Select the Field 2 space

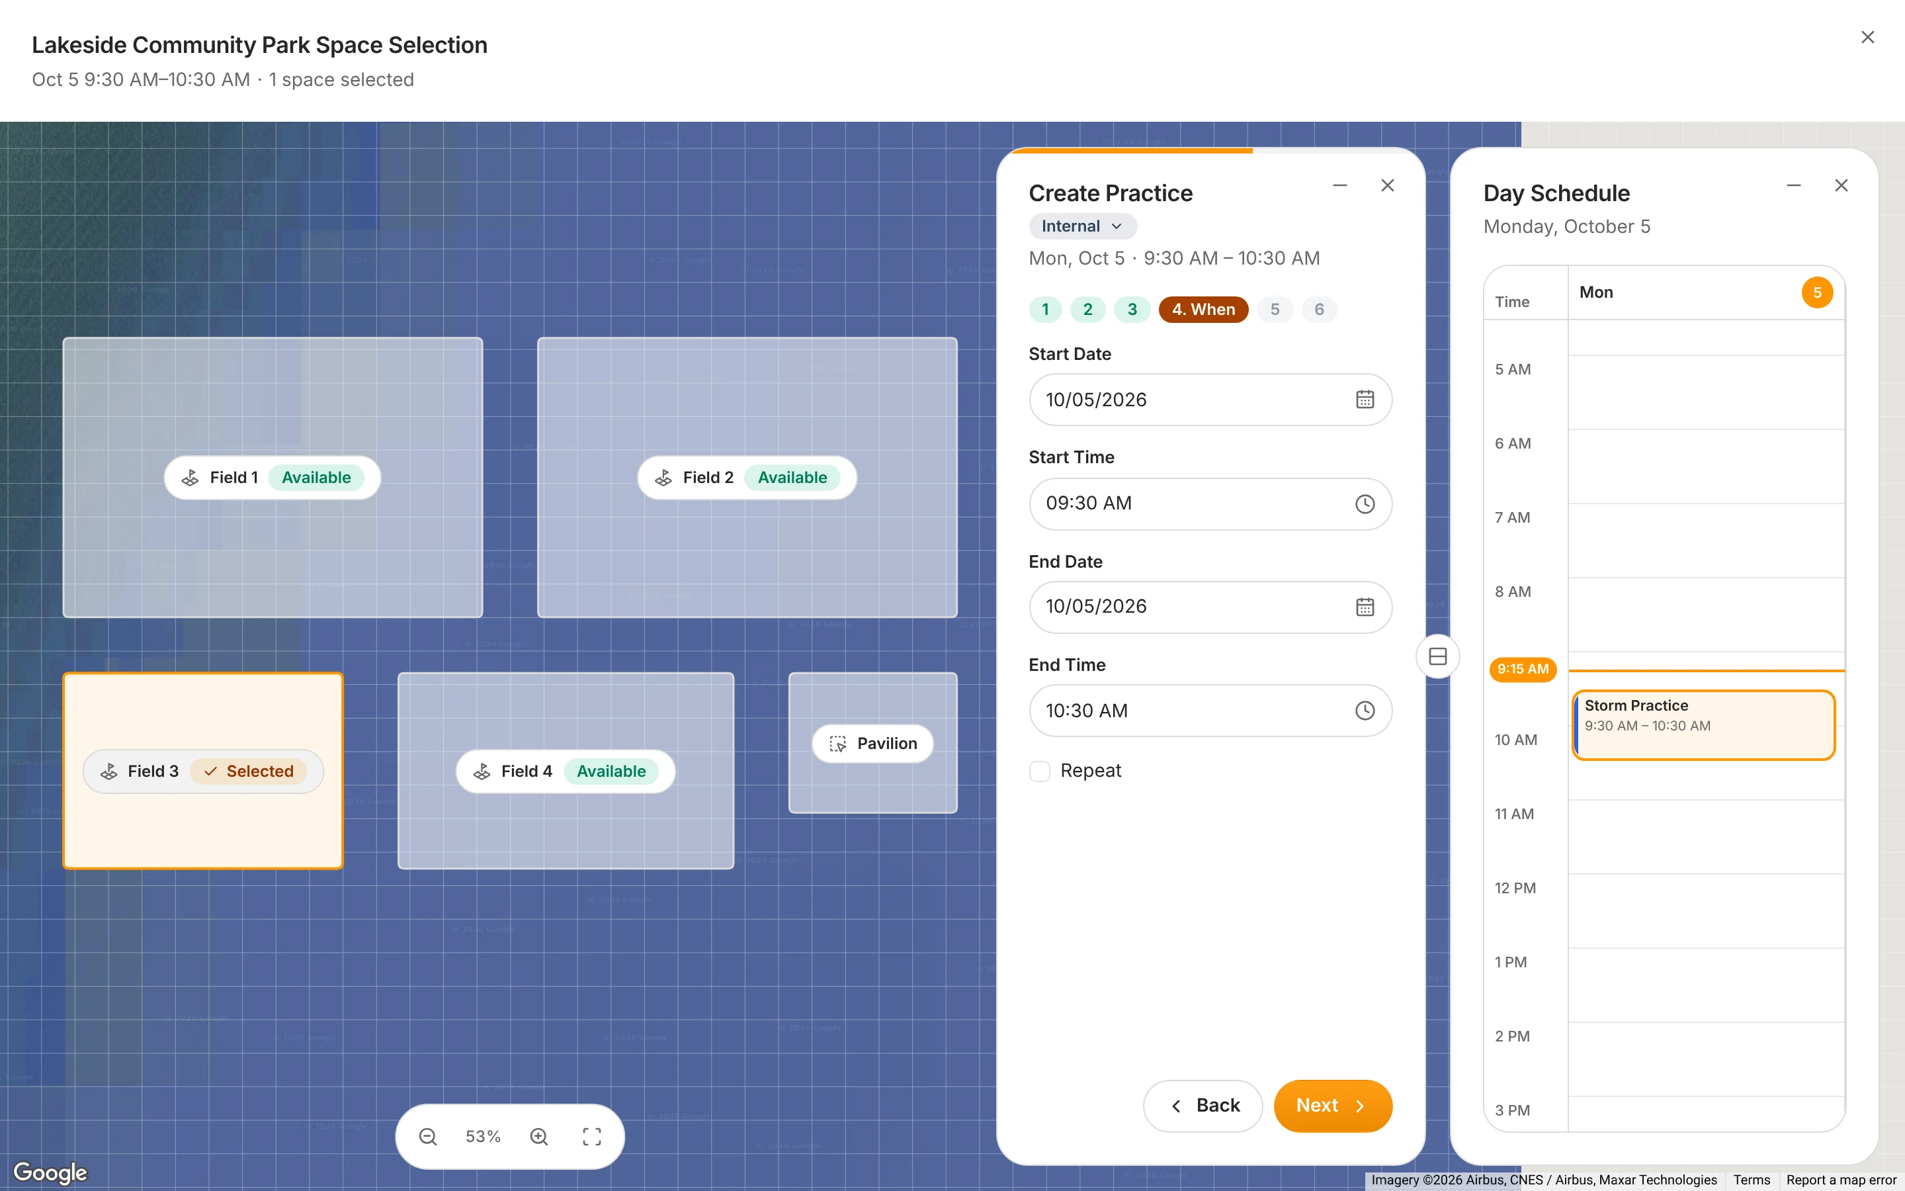(747, 477)
